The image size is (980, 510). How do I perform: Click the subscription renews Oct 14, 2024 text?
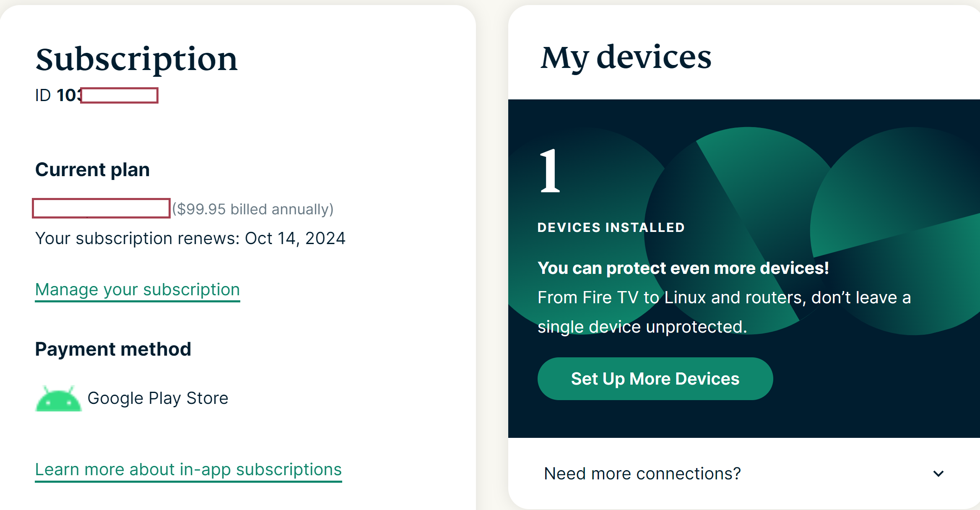click(x=190, y=238)
